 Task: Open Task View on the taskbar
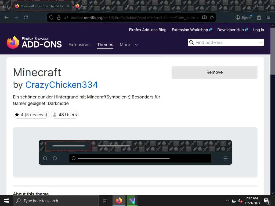105,201
